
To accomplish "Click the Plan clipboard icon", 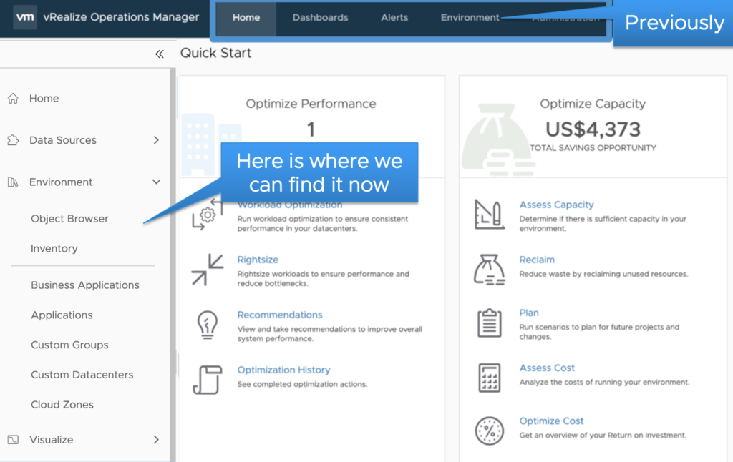I will 489,323.
